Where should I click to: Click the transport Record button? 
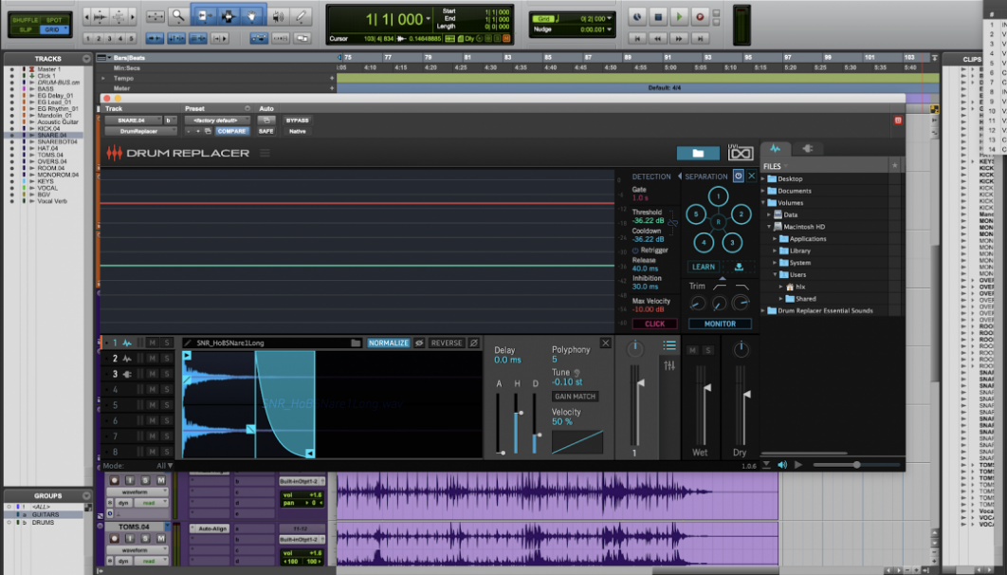tap(700, 17)
